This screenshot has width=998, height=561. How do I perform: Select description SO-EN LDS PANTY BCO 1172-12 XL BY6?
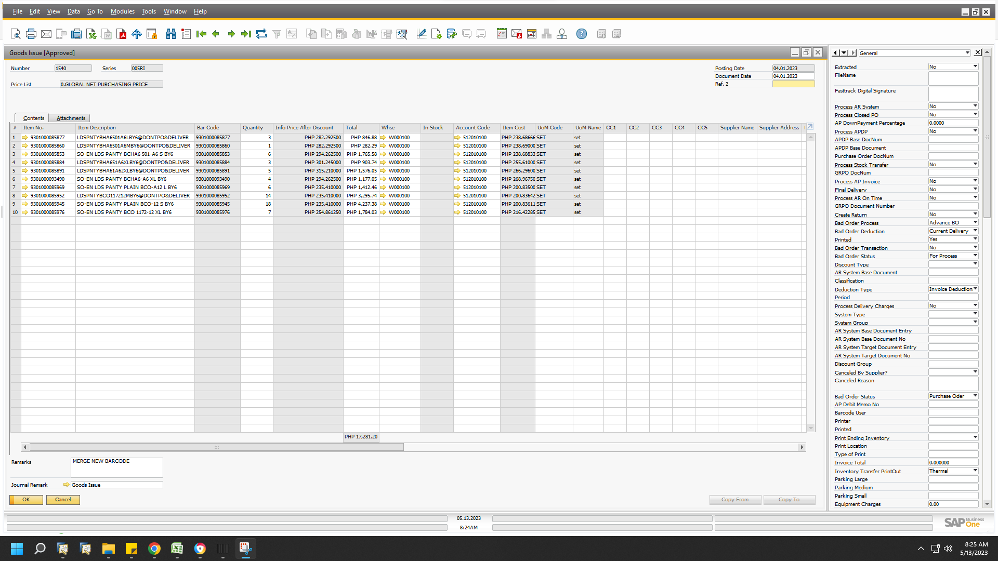click(x=124, y=212)
